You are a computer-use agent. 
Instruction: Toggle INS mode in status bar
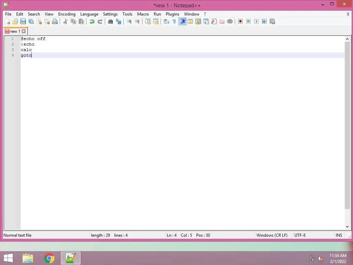[x=339, y=235]
